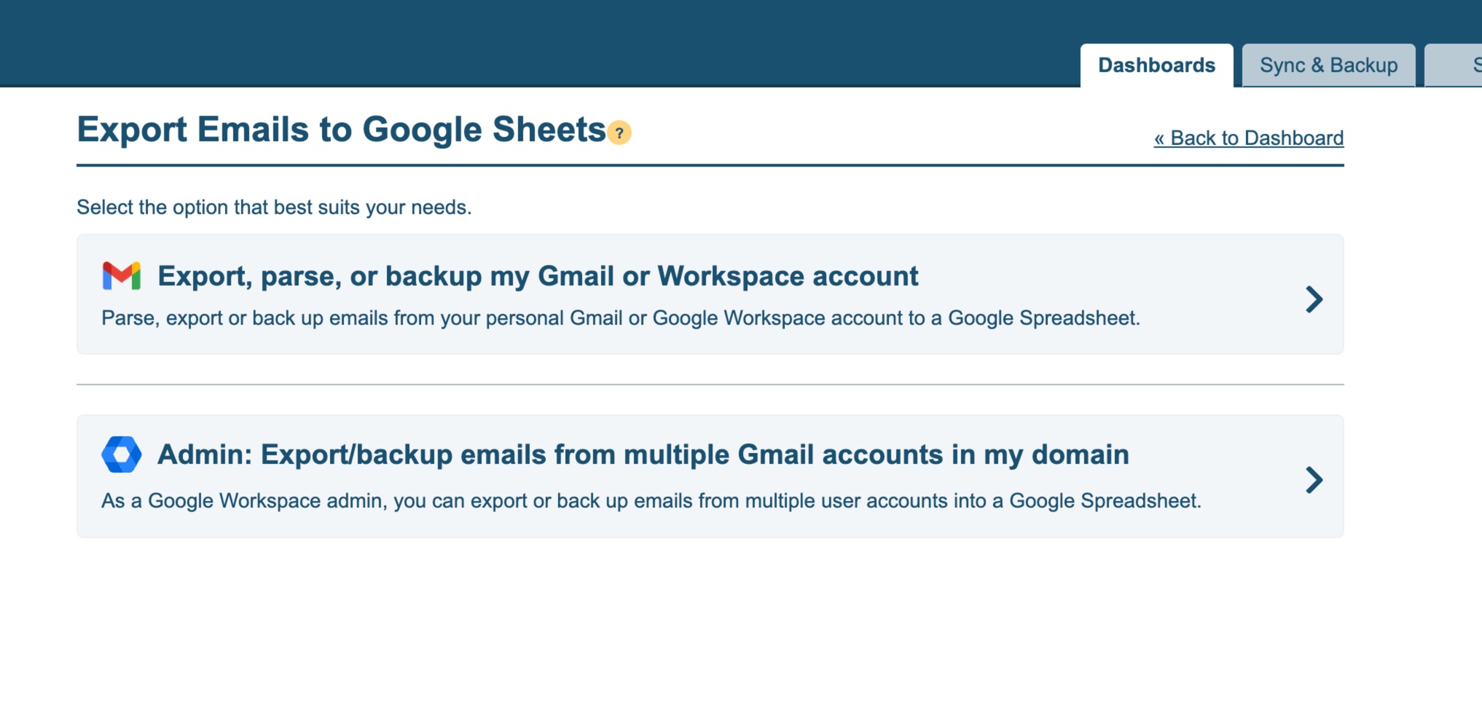The width and height of the screenshot is (1482, 705).
Task: Switch to the Sync & Backup tab
Action: (1328, 66)
